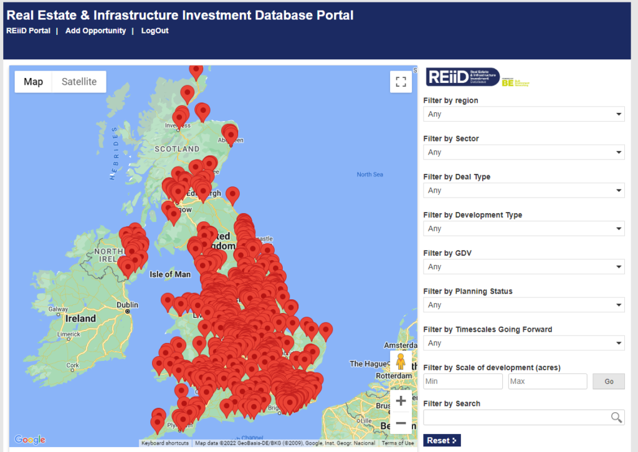Select the map pin near Aberdeen
Image resolution: width=638 pixels, height=452 pixels.
click(231, 135)
